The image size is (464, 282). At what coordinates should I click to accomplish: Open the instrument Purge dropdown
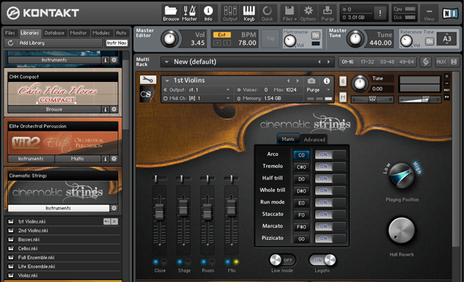[x=328, y=90]
